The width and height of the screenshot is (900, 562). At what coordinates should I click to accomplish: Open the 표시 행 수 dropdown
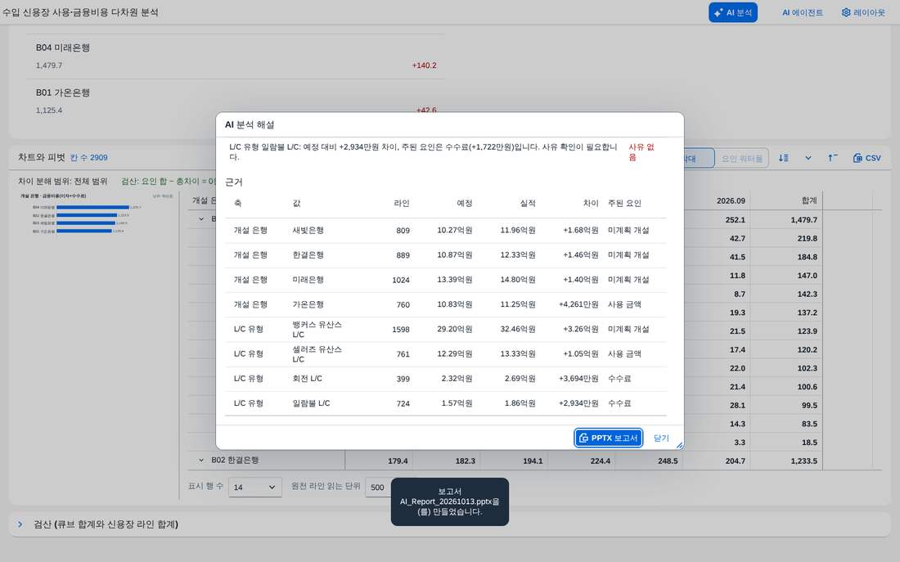[254, 488]
